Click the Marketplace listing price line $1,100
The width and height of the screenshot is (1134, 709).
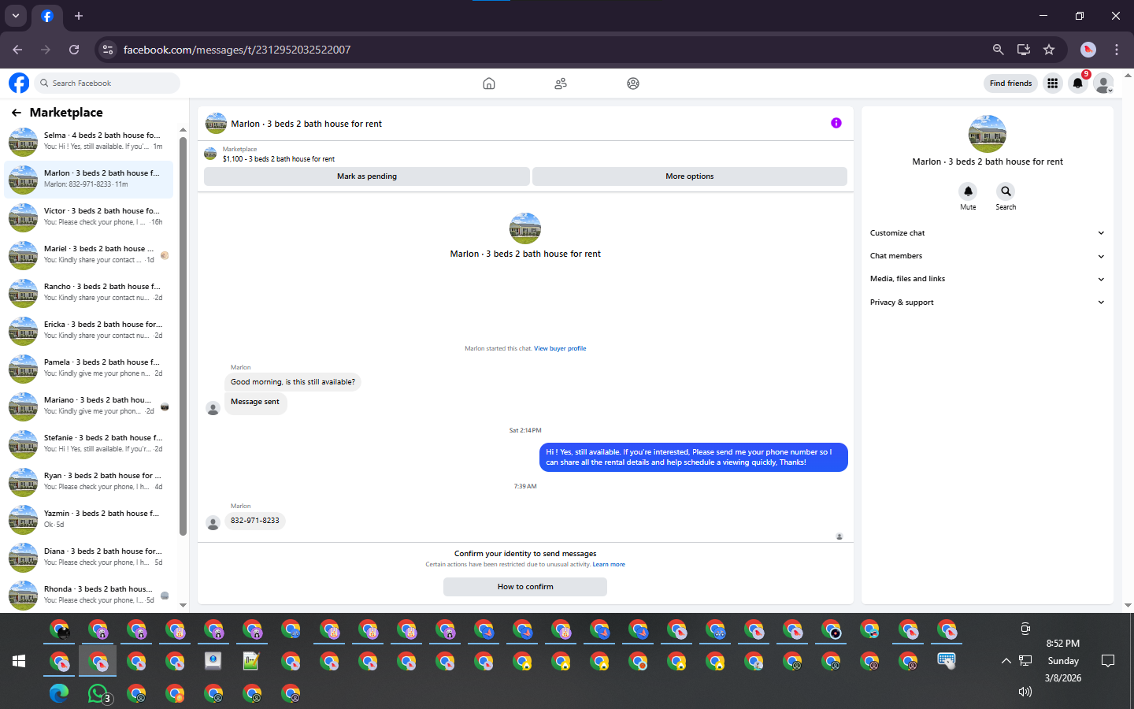click(x=279, y=159)
